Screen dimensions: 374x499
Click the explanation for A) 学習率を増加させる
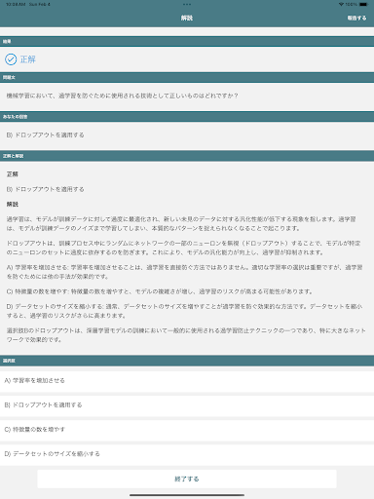[184, 272]
